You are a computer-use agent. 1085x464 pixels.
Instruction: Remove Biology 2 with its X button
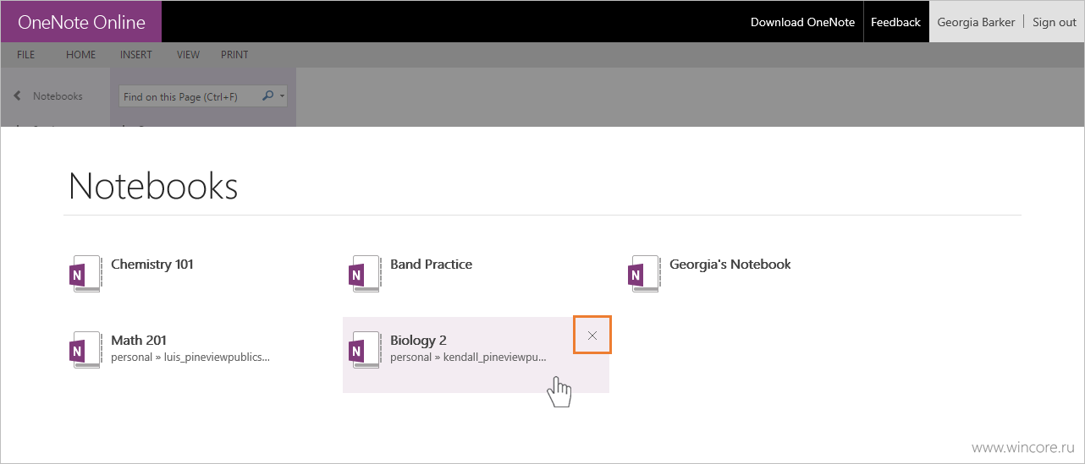(592, 336)
